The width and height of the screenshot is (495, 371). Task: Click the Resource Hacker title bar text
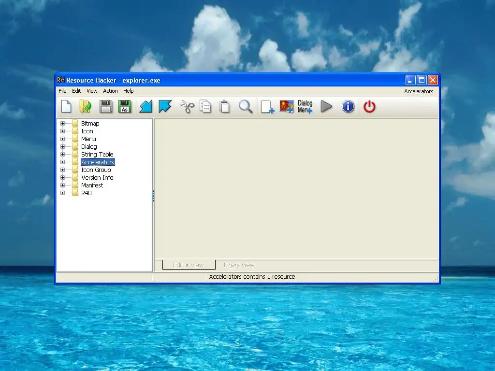113,81
